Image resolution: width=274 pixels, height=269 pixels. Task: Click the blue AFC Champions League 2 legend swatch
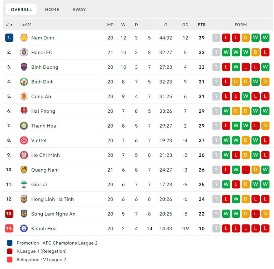pos(10,243)
